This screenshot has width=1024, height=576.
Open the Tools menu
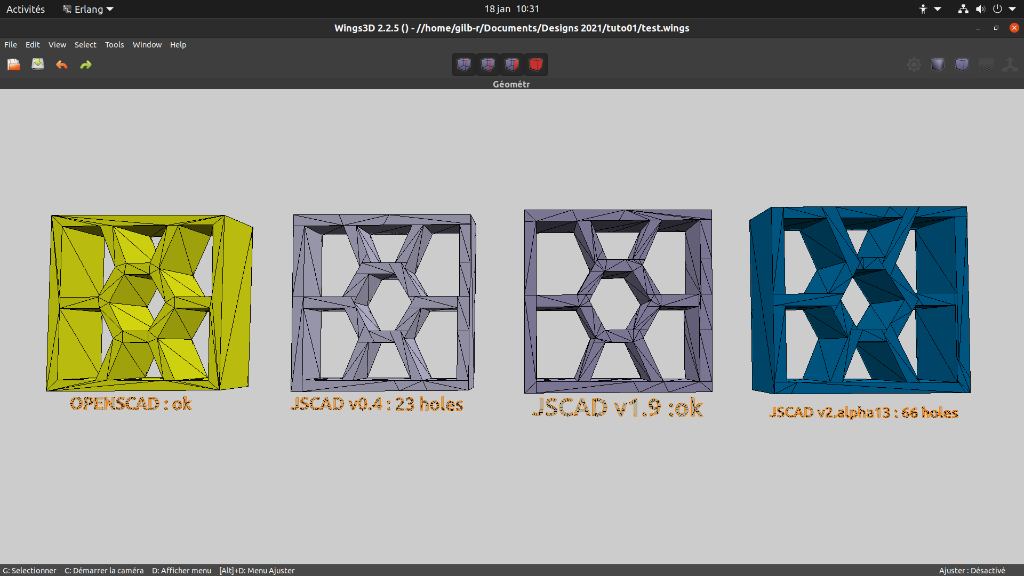114,45
